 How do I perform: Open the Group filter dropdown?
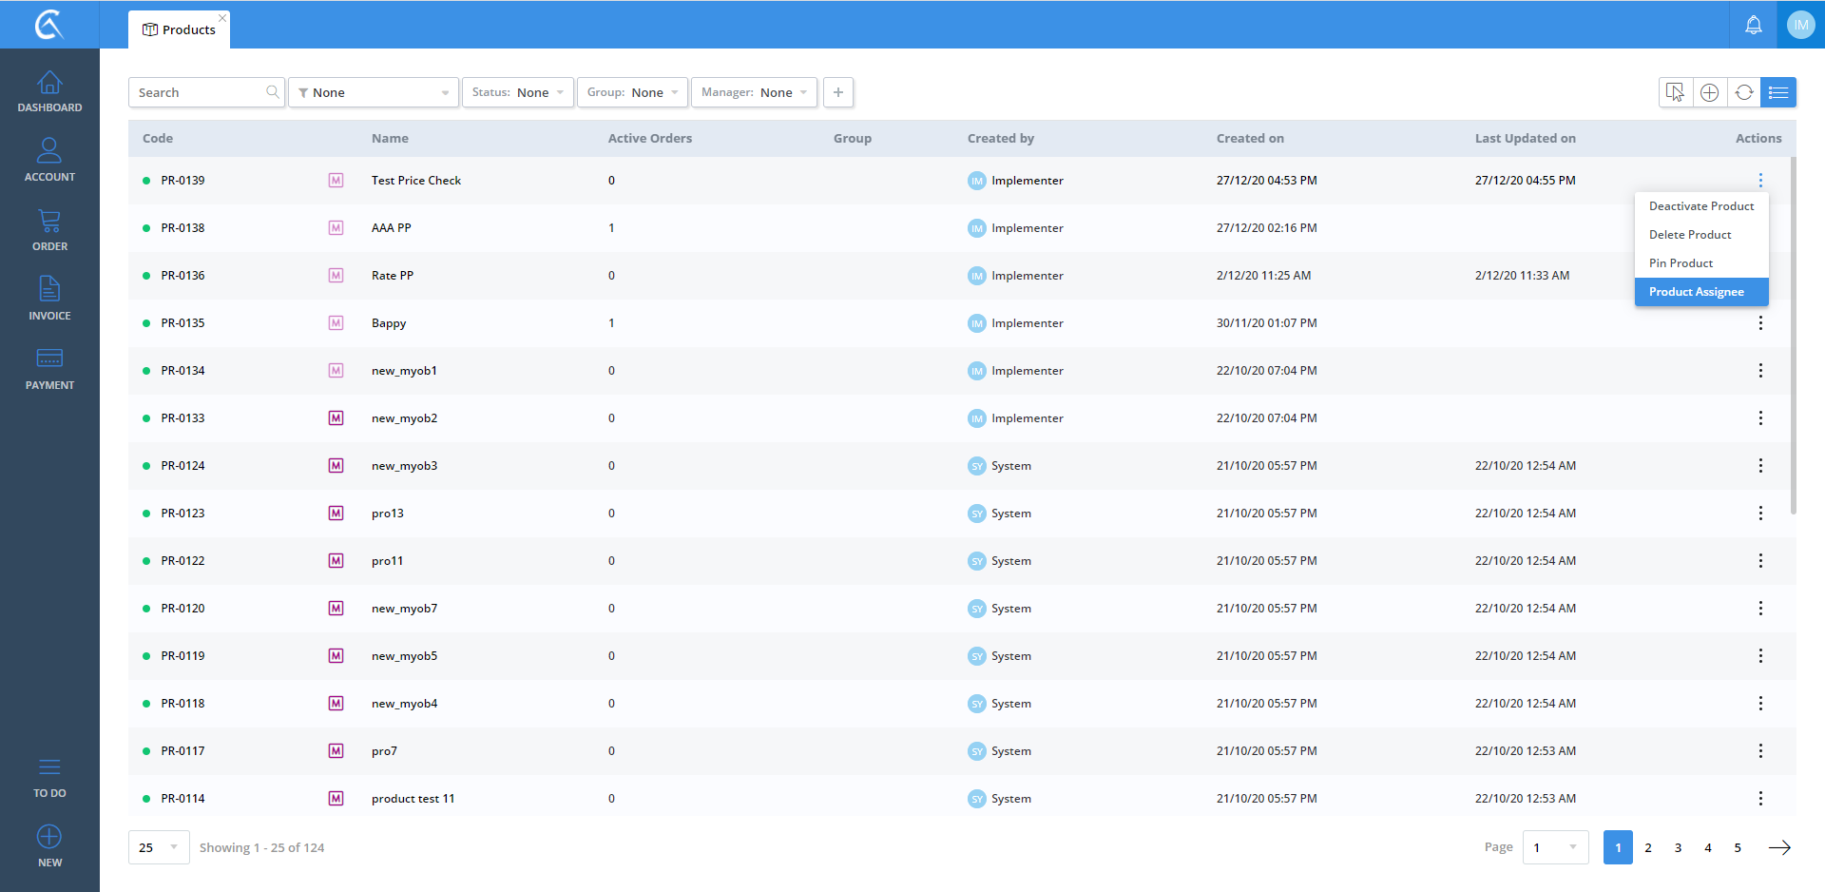pyautogui.click(x=632, y=92)
